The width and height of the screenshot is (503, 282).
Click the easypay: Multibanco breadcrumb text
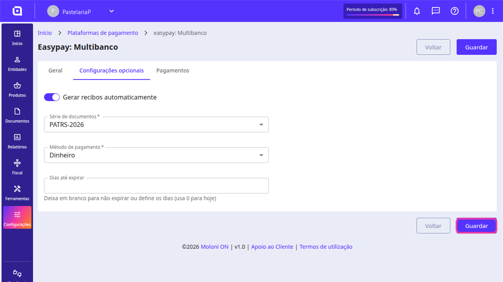coord(180,33)
